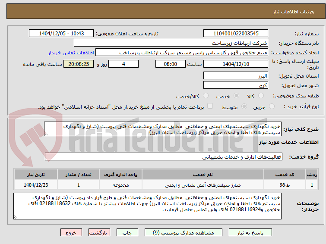Click the شماره نیاز number field

(x=236, y=34)
